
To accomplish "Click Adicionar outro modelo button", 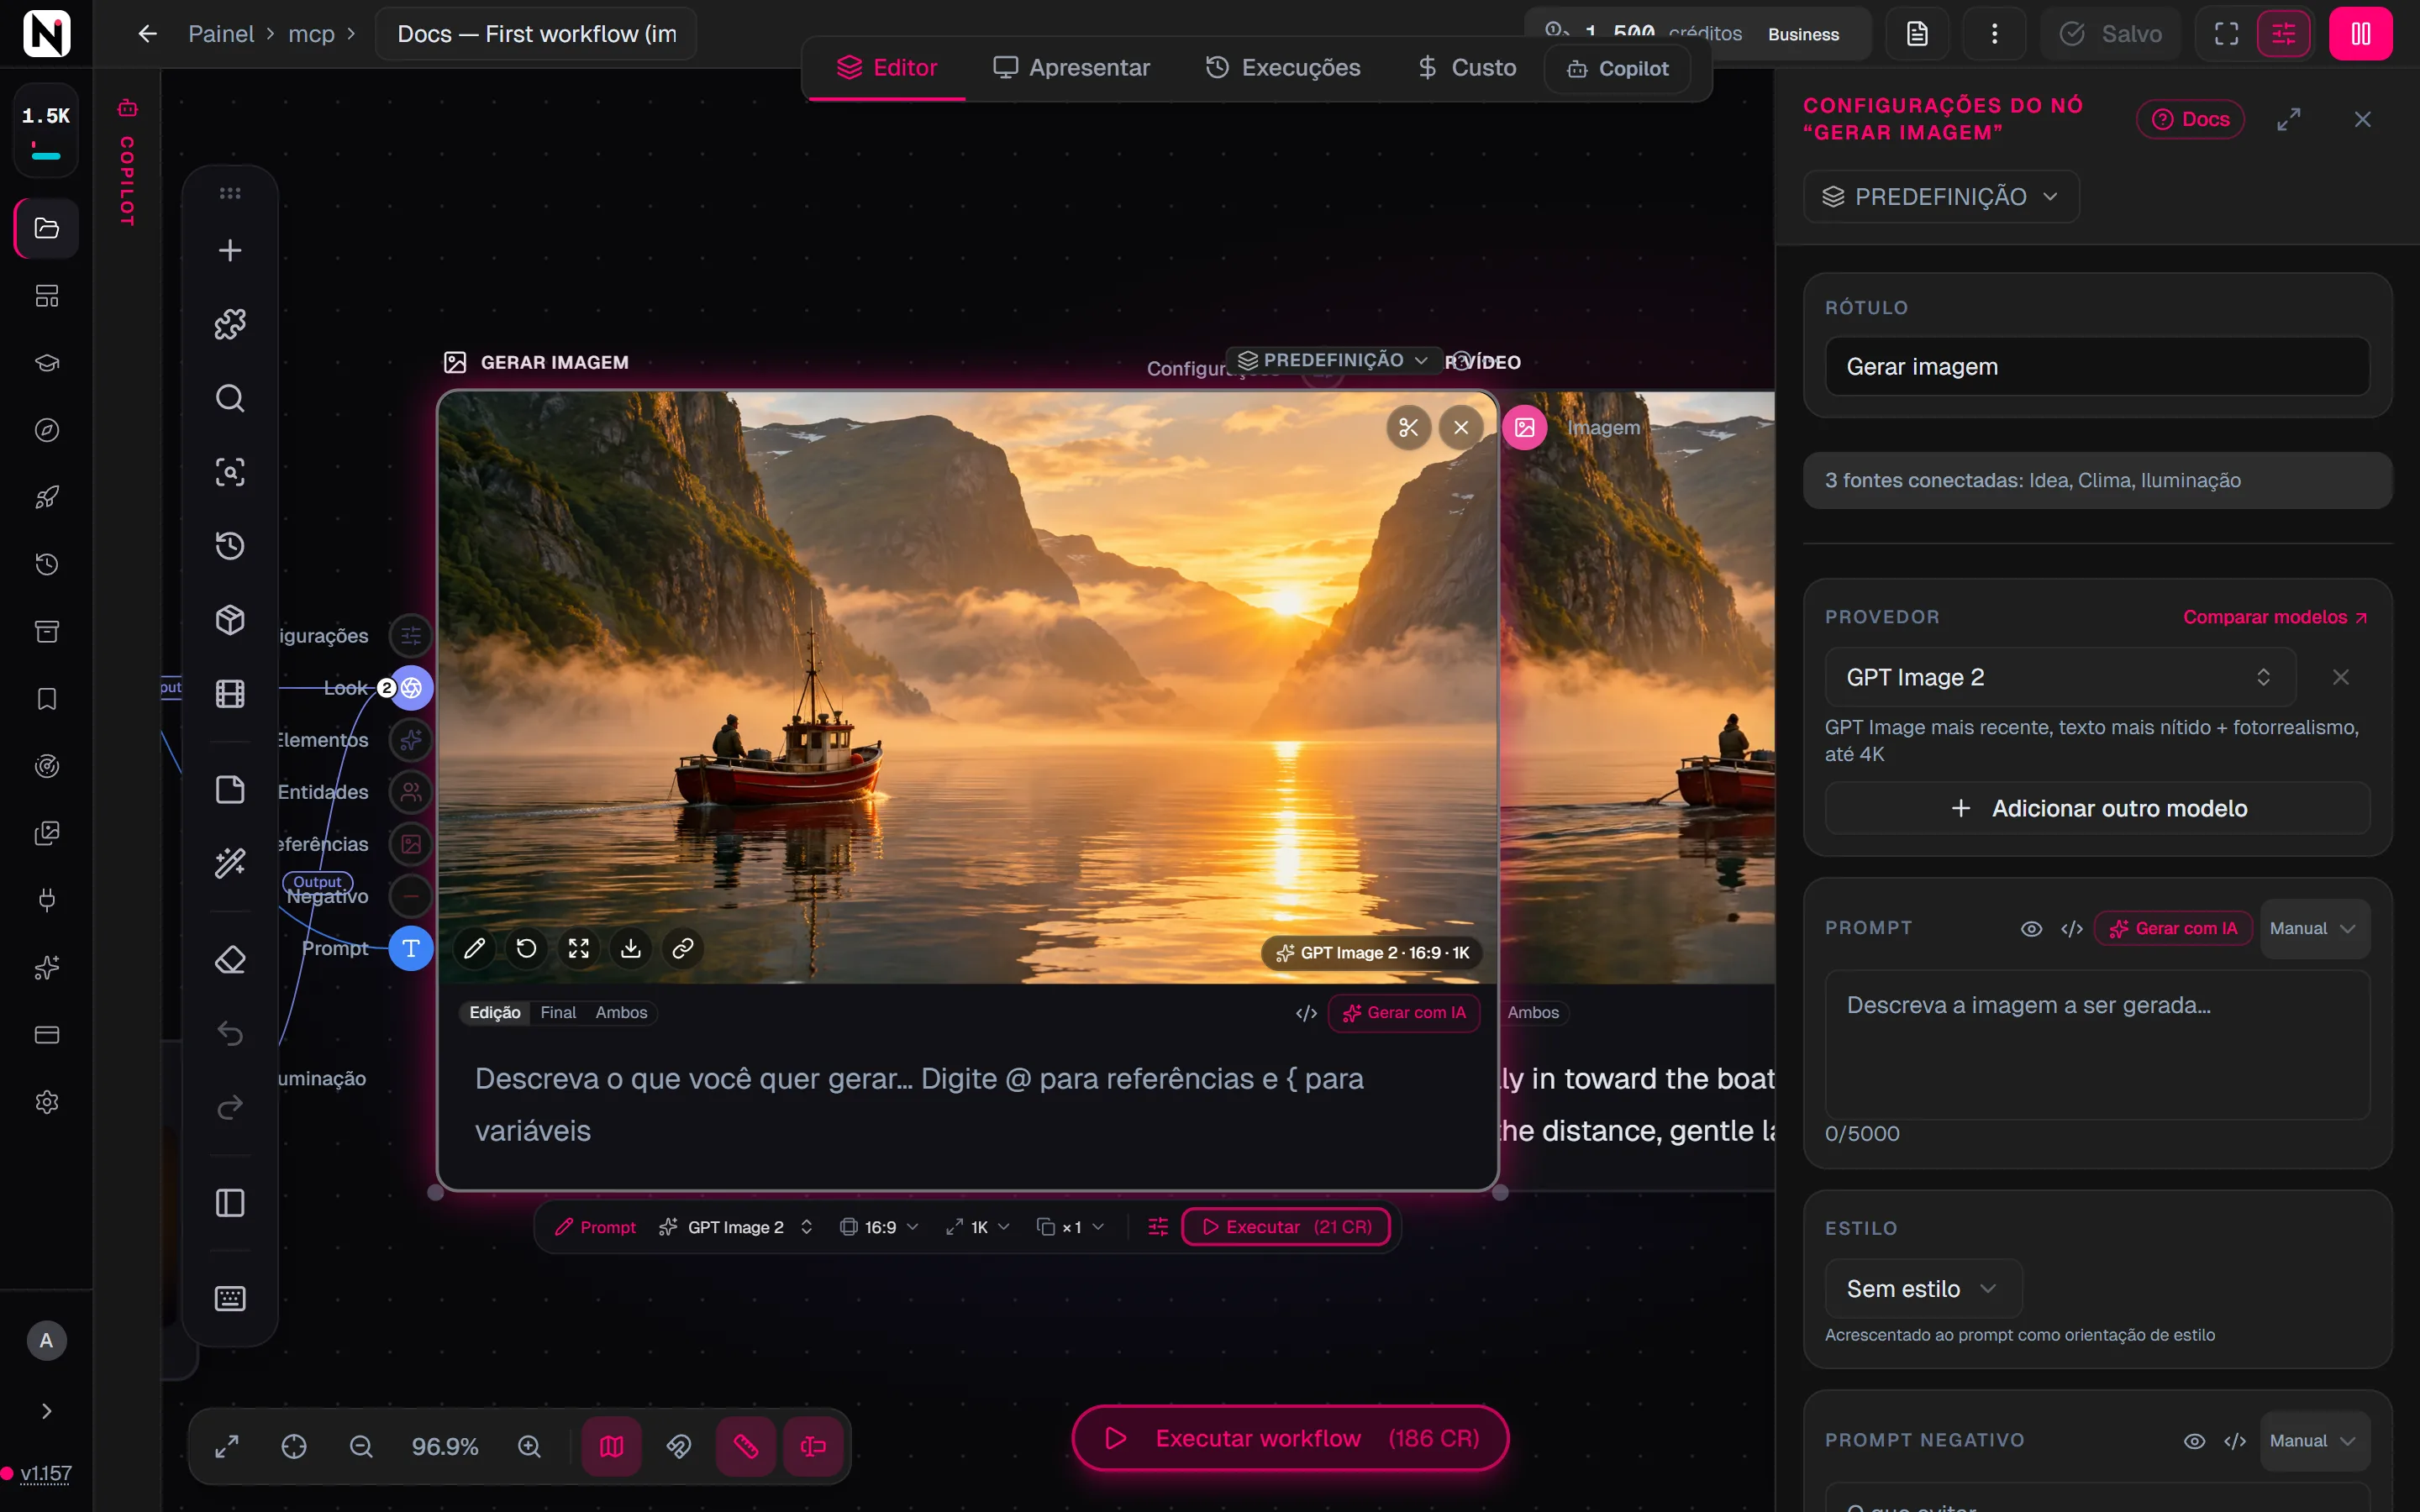I will [x=2097, y=808].
